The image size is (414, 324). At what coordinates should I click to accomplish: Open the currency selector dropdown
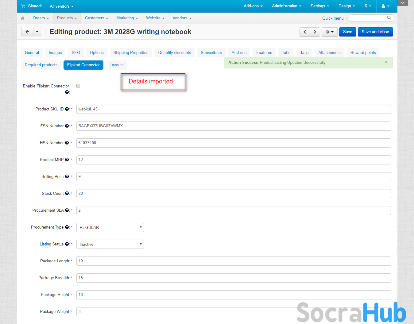[368, 6]
